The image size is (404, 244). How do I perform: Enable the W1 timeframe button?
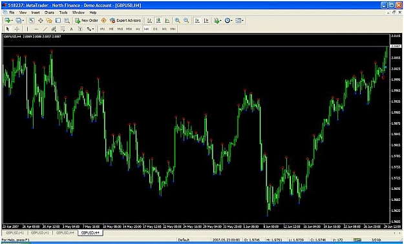[164, 29]
